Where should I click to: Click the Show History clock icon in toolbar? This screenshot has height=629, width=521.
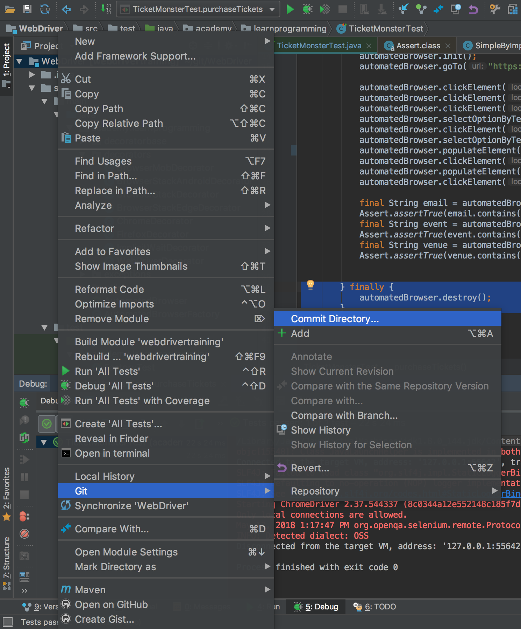coord(456,9)
